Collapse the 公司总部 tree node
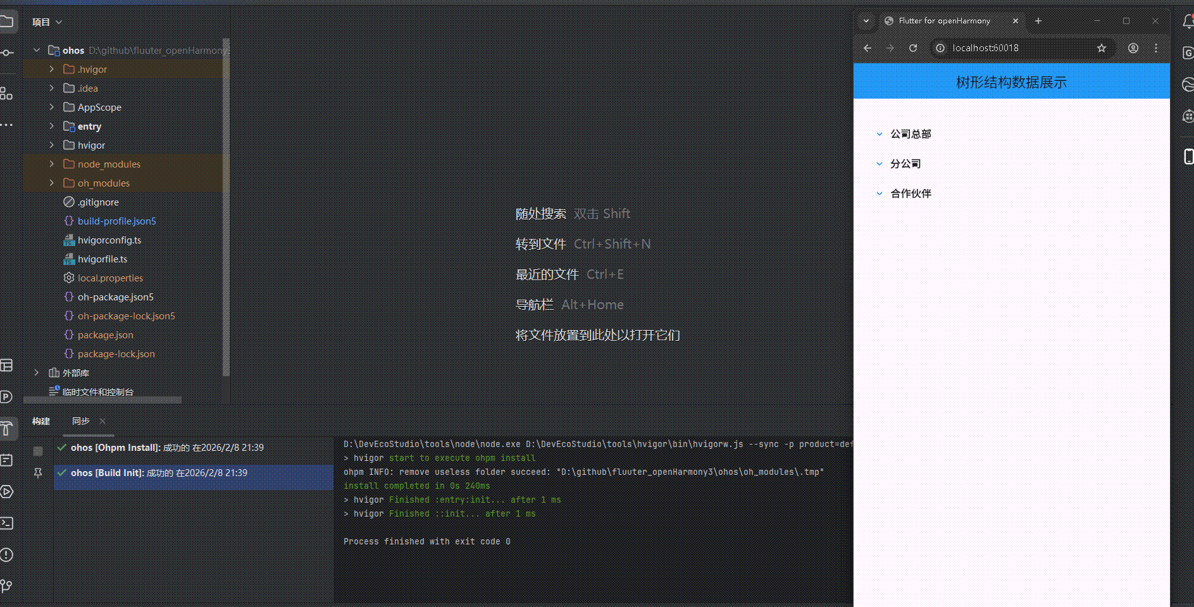 click(880, 134)
